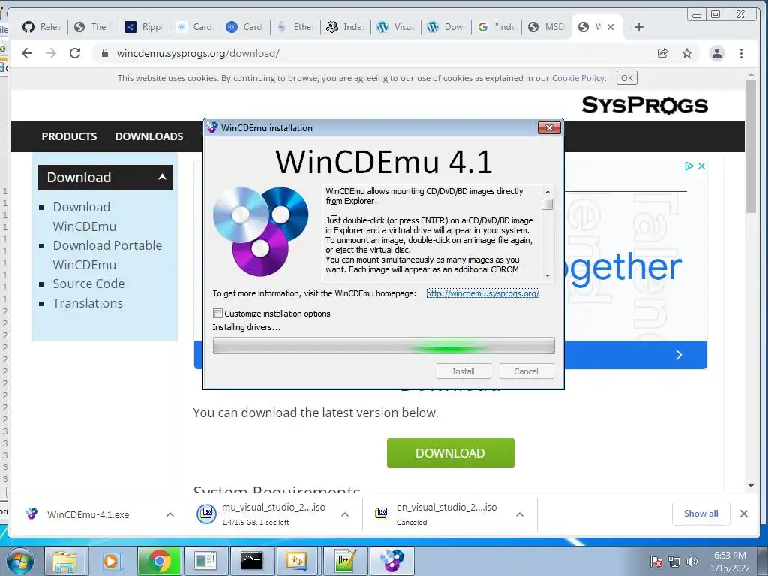Screen dimensions: 768x576
Task: Open the Command Prompt taskbar window
Action: tap(252, 561)
